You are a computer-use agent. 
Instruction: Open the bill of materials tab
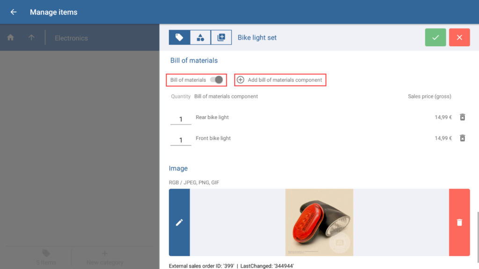(x=221, y=37)
